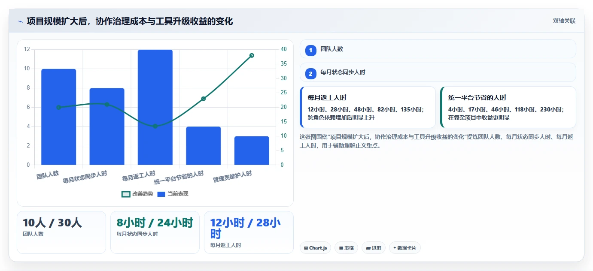
Task: Select the tall 每月返工人时 bar
Action: pos(155,107)
